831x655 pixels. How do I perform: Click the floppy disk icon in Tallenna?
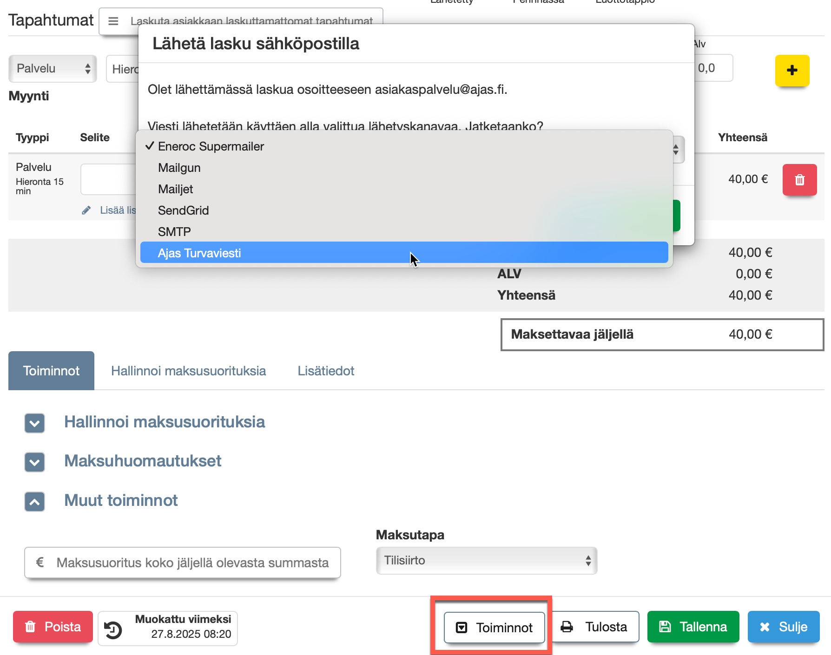tap(665, 627)
